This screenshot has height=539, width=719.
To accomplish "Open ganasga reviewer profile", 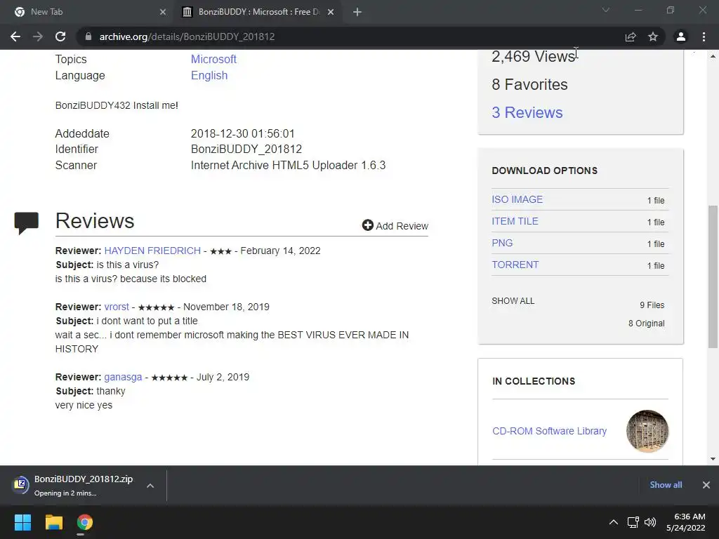I will click(123, 377).
